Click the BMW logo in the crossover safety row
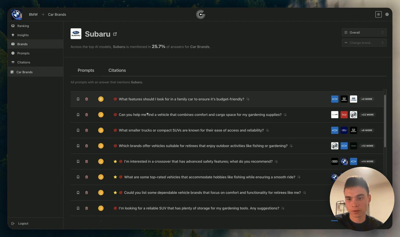This screenshot has height=237, width=400. pyautogui.click(x=344, y=161)
